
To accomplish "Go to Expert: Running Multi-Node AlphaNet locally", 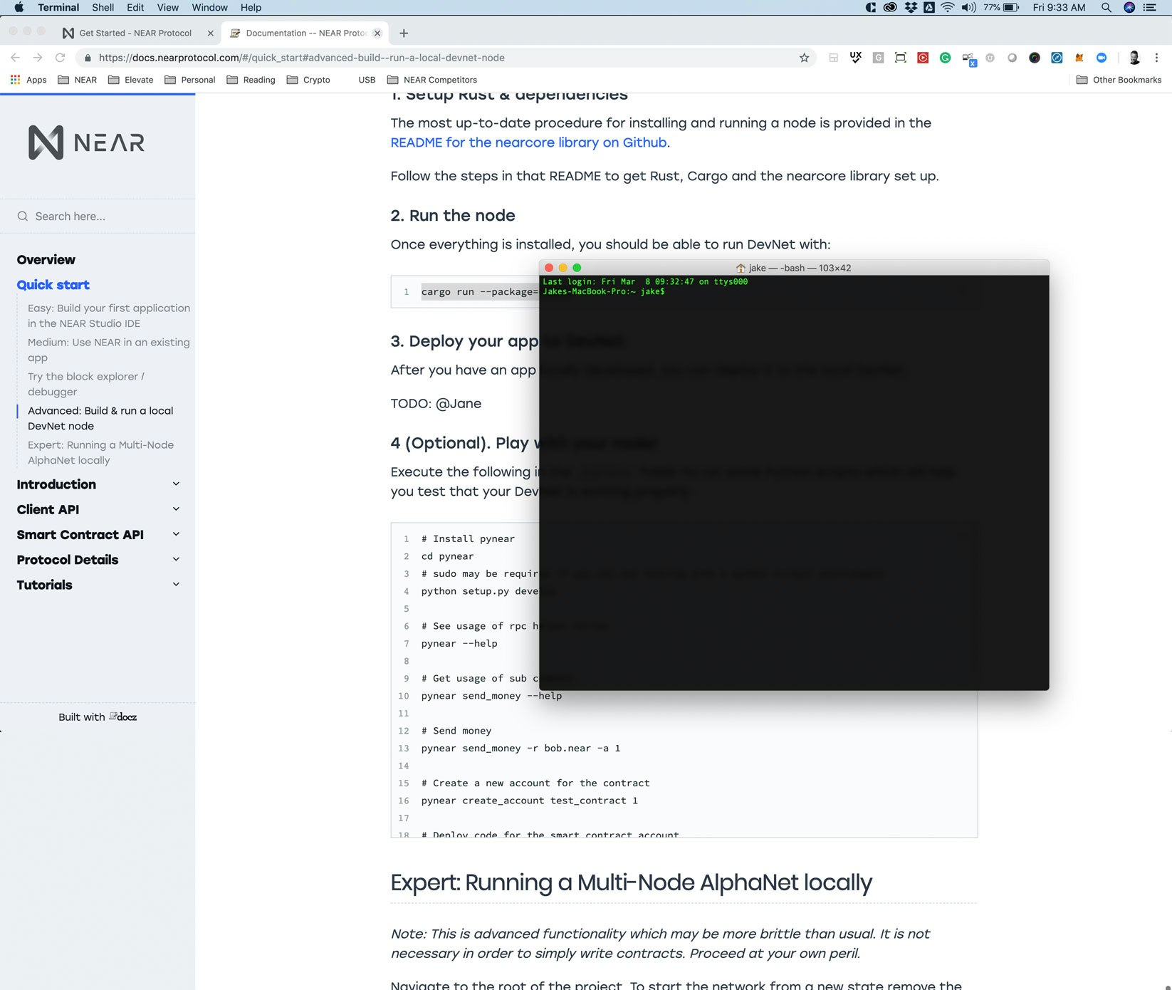I will click(x=100, y=452).
